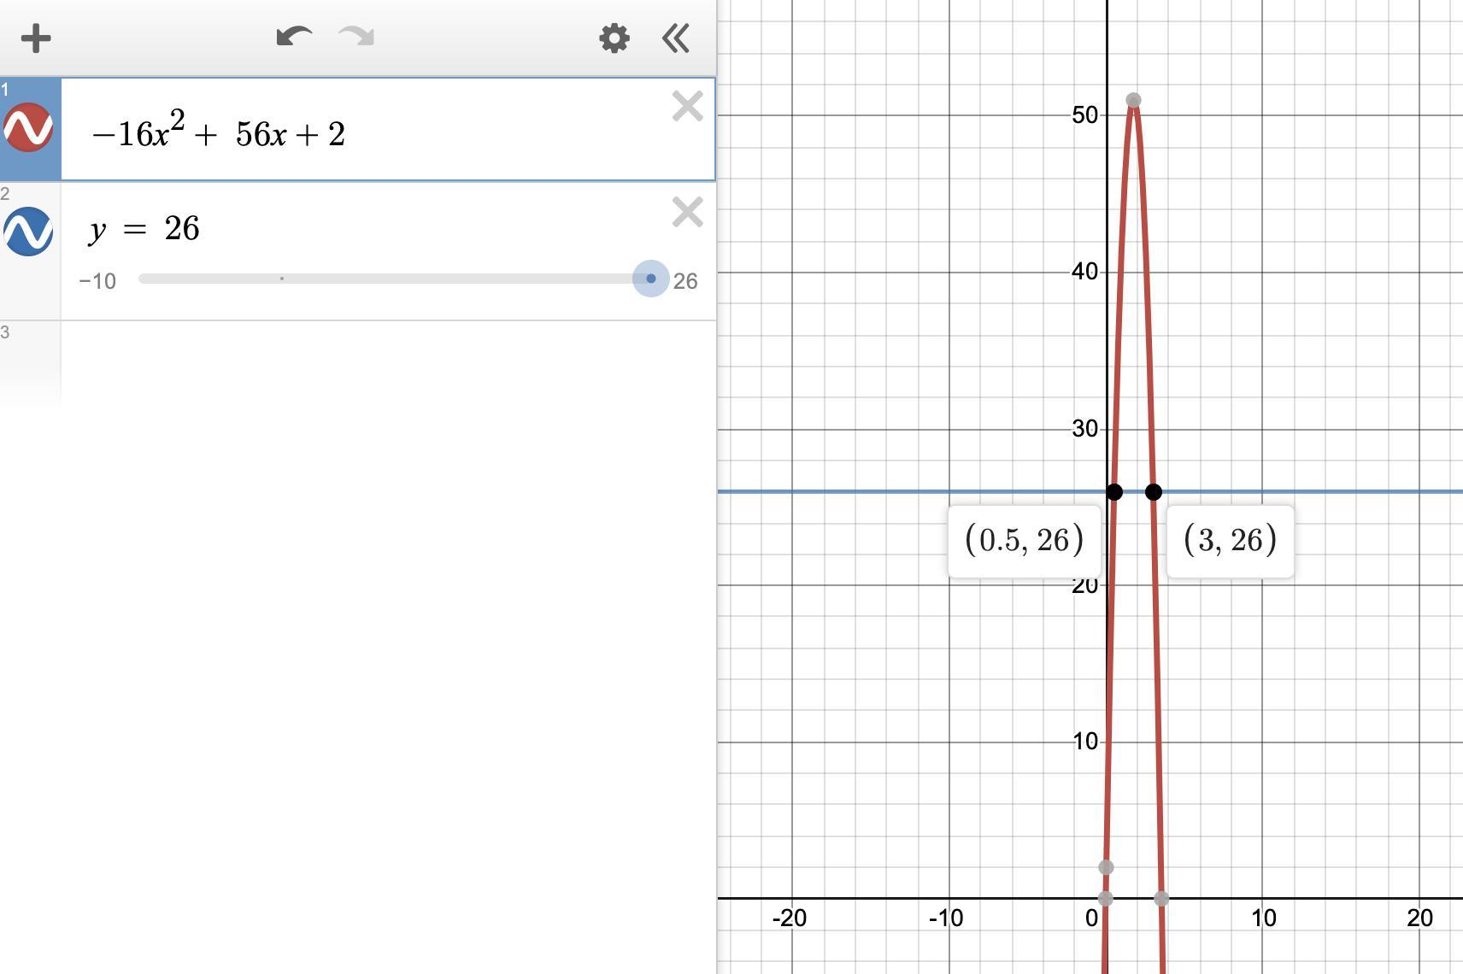The image size is (1463, 974).
Task: Edit the -16x² + 56x + 2 expression field
Action: pyautogui.click(x=388, y=129)
